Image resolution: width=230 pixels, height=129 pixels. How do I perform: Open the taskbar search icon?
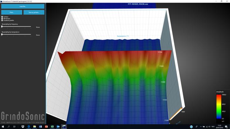[x=8, y=126]
